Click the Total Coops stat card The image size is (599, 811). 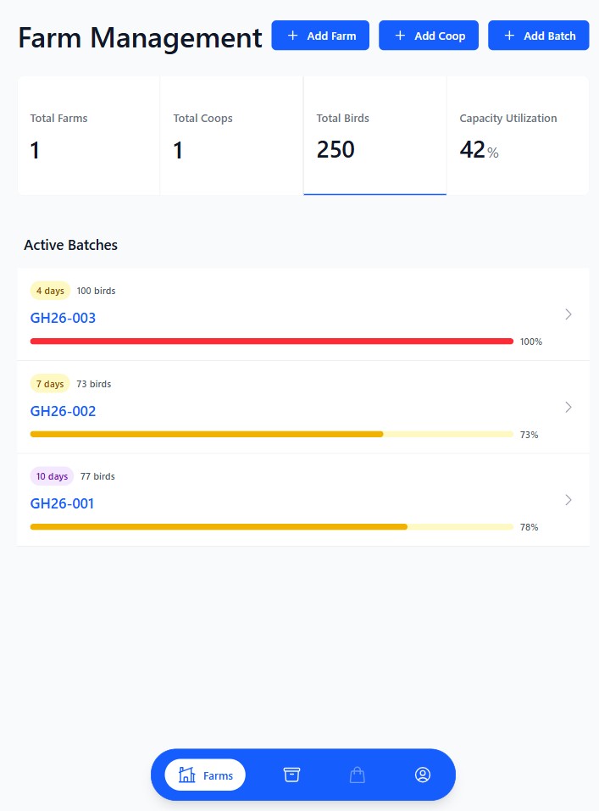coord(231,136)
